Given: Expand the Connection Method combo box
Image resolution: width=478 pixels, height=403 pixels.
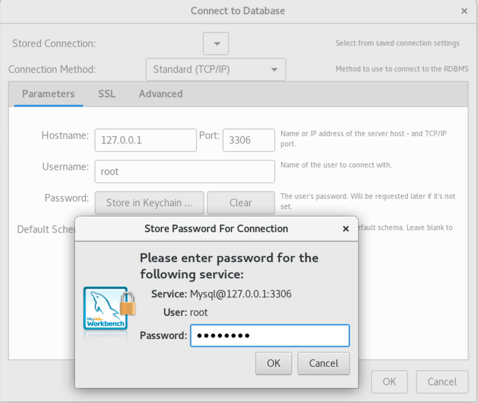Looking at the screenshot, I should tap(216, 69).
